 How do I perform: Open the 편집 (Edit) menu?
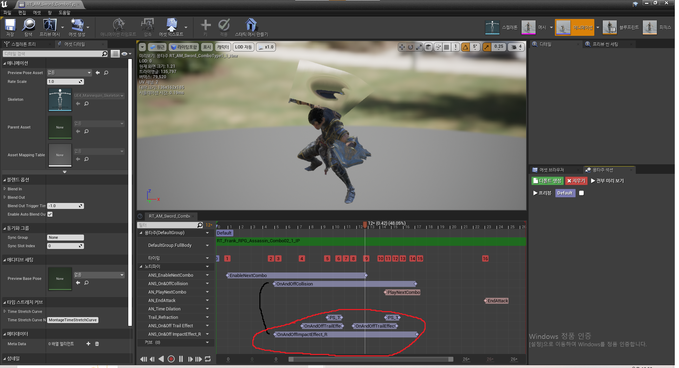22,13
